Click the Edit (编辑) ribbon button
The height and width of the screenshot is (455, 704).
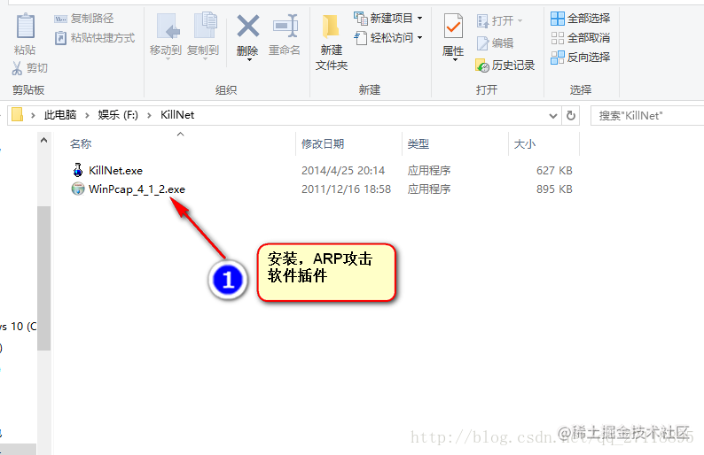[496, 43]
